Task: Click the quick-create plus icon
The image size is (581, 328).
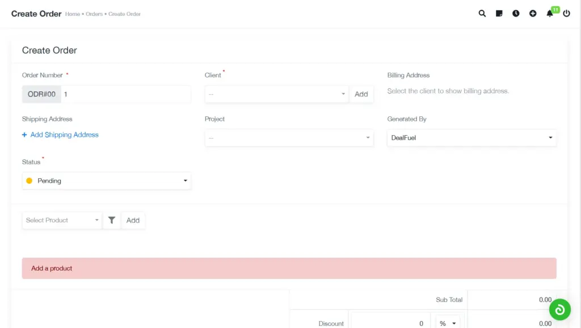Action: (x=533, y=13)
